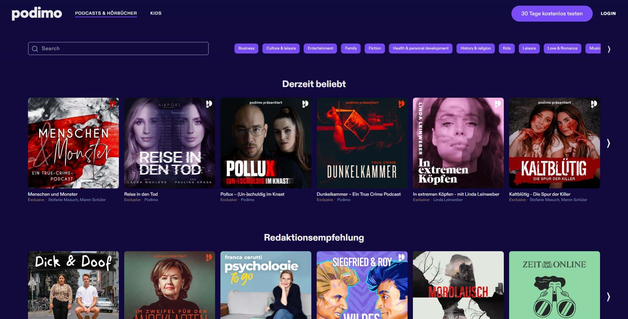Click the podimo logo
This screenshot has width=628, height=319.
(37, 14)
